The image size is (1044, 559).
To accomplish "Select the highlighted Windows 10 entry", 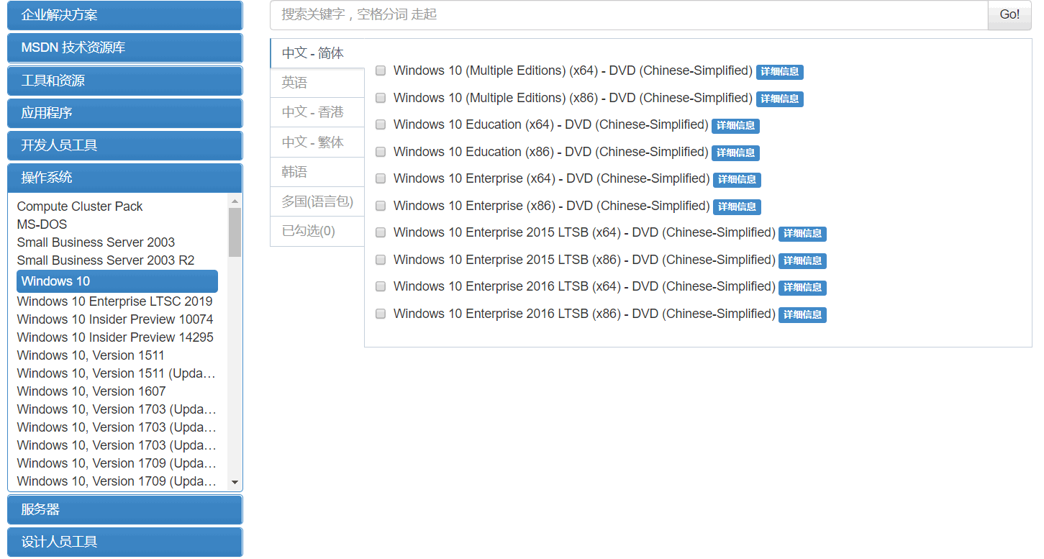I will click(117, 281).
